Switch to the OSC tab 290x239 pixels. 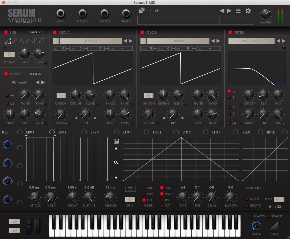click(61, 14)
